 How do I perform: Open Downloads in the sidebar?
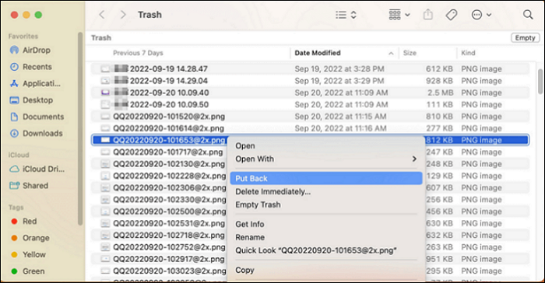coord(37,134)
